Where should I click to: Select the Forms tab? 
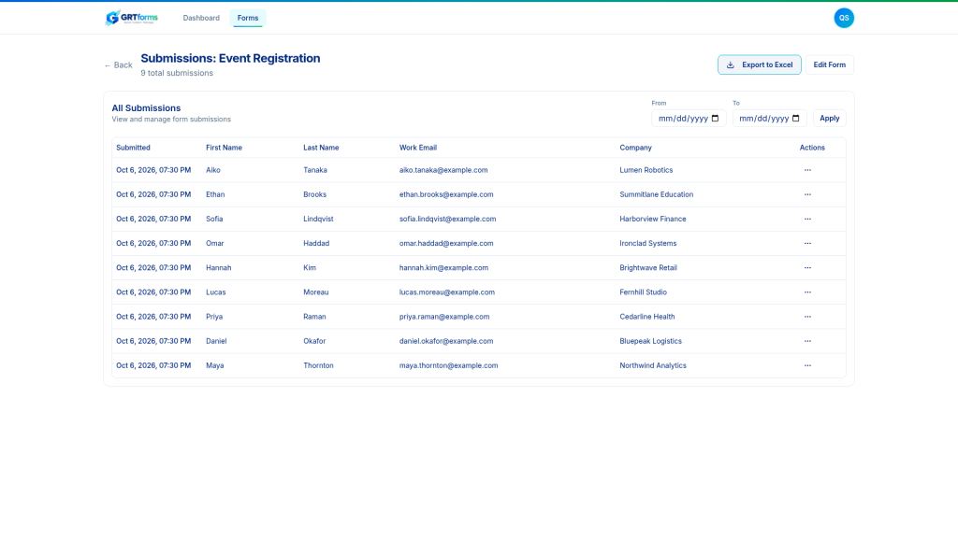(247, 18)
